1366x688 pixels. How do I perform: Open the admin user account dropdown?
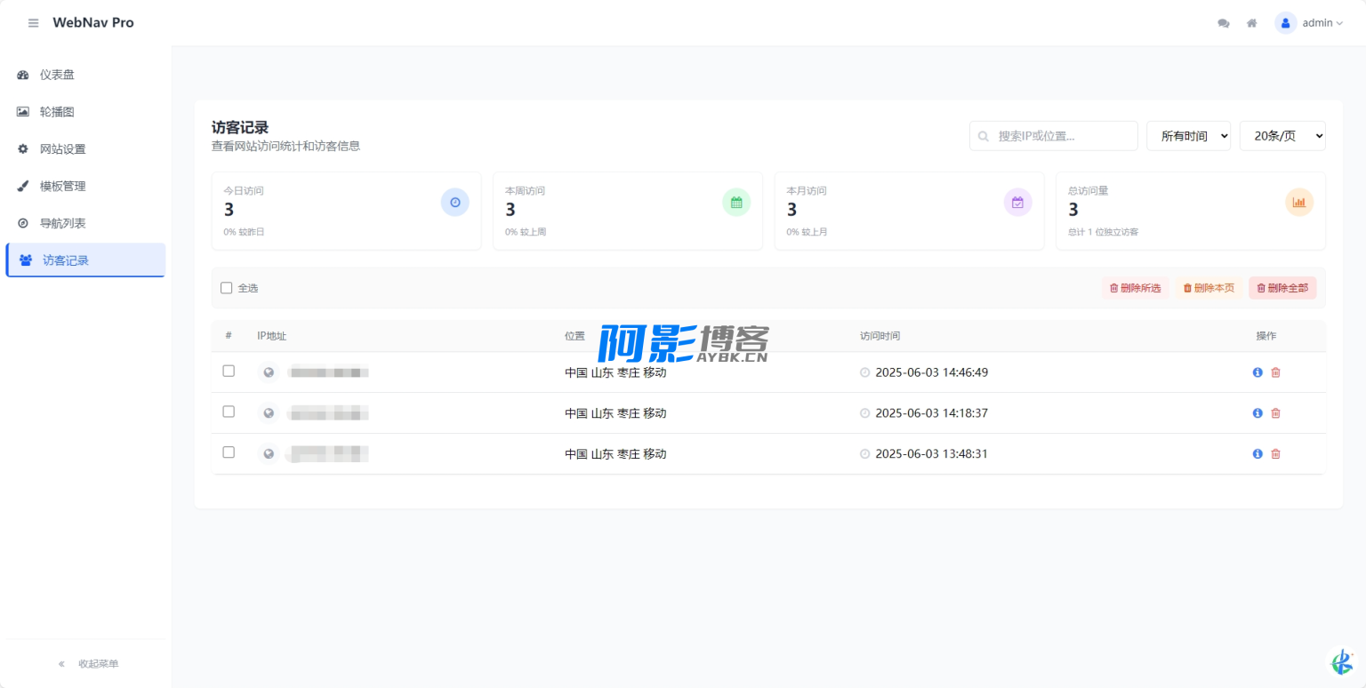click(1309, 23)
